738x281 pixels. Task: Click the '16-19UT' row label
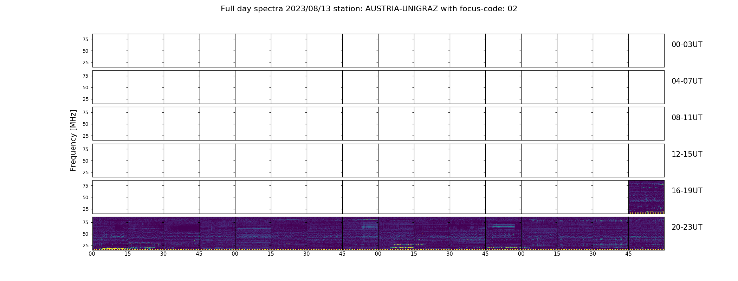point(687,191)
